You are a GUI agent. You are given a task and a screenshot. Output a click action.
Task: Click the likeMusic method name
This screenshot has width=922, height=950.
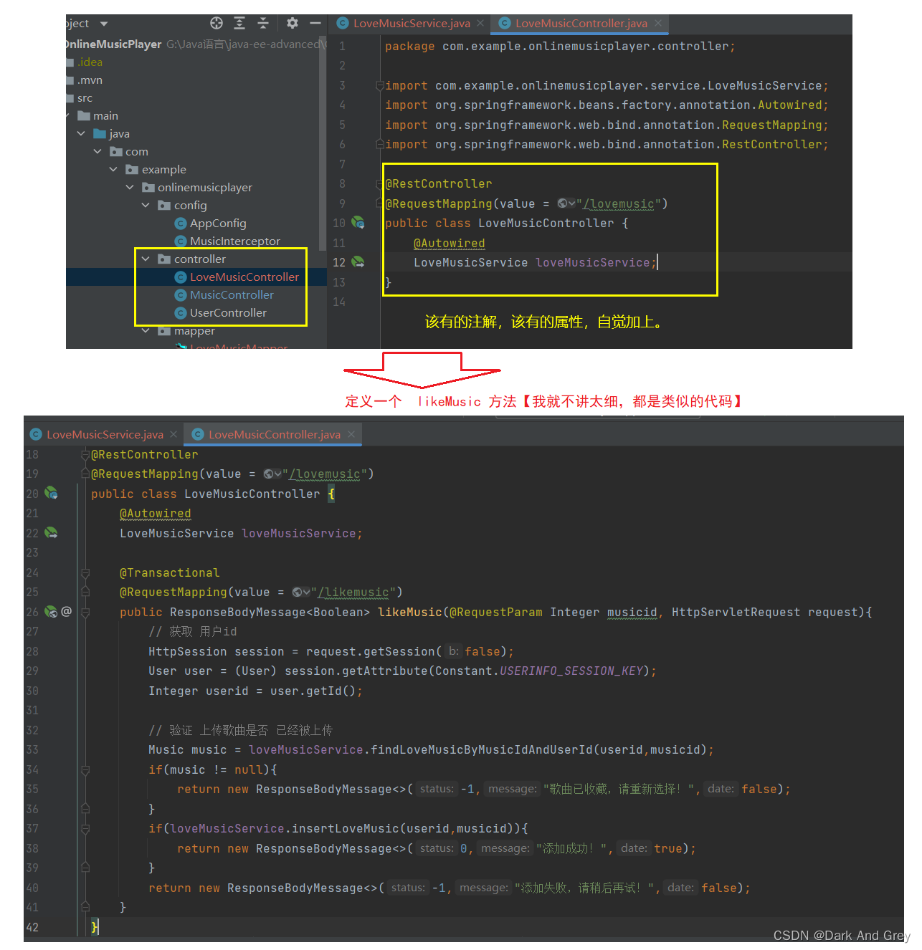point(410,612)
